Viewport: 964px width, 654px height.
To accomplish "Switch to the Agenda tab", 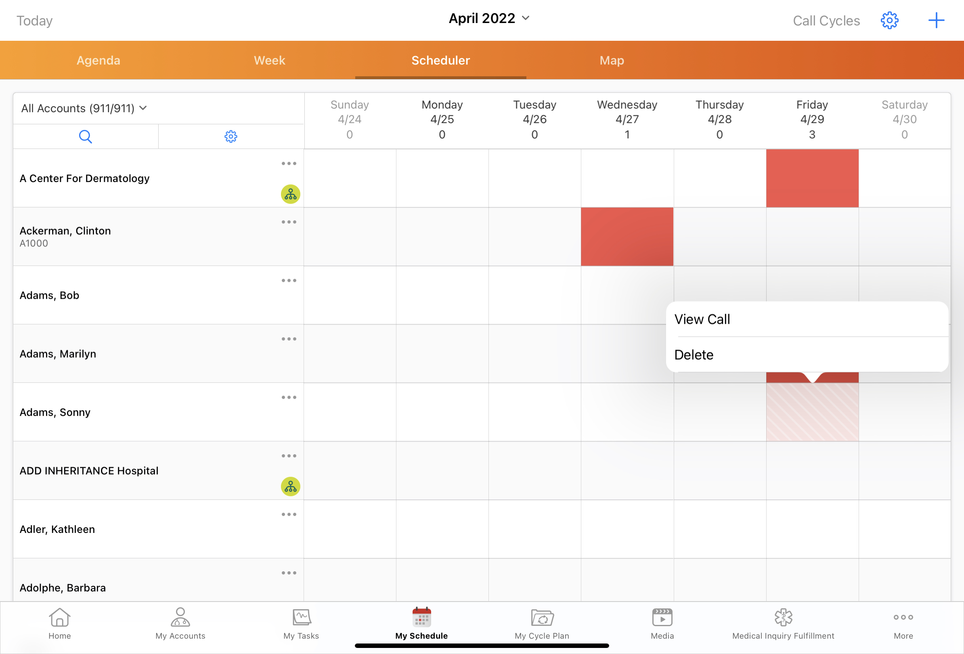I will point(98,61).
